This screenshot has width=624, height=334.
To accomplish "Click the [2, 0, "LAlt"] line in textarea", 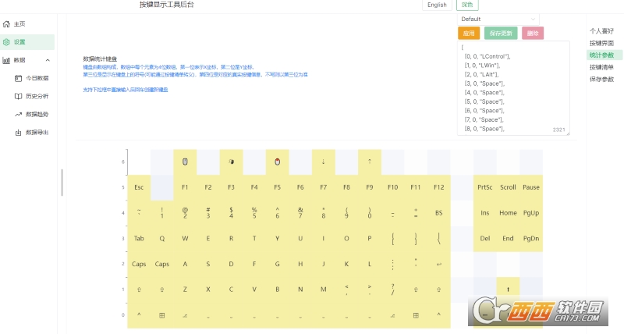I will click(x=481, y=74).
